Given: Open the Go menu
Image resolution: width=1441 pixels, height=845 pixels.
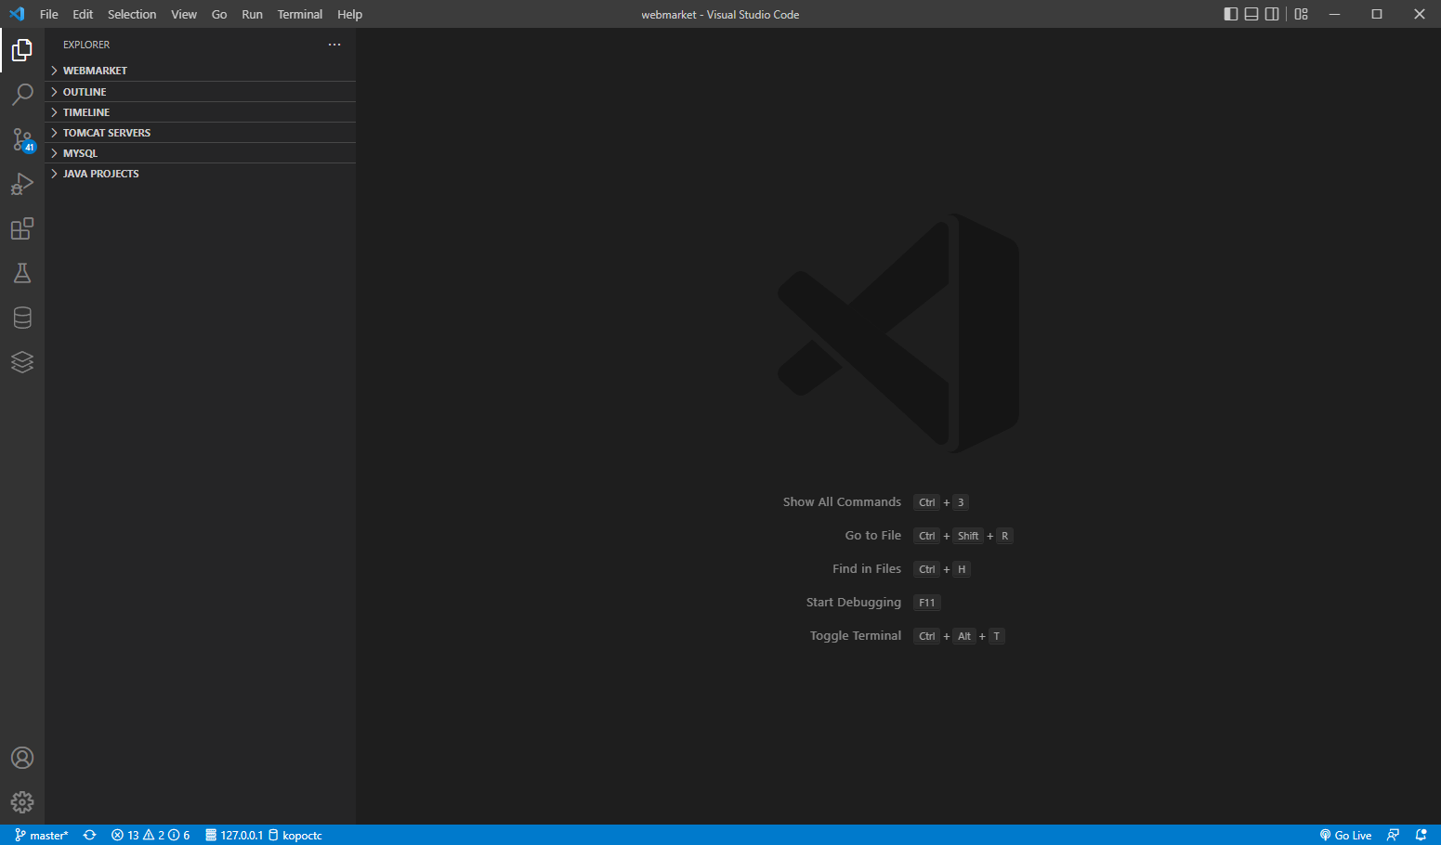Looking at the screenshot, I should tap(219, 14).
